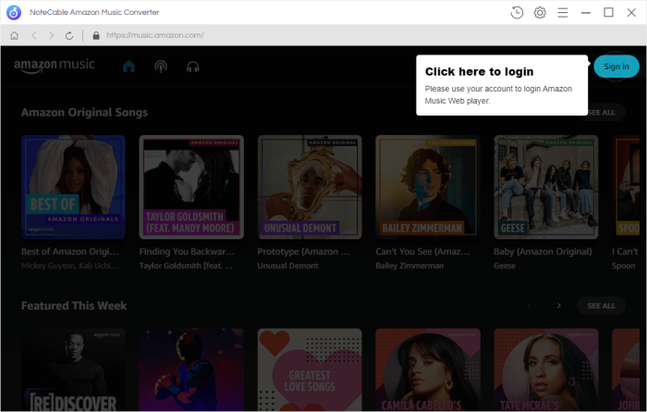Open the hamburger menu in title bar

pos(563,12)
